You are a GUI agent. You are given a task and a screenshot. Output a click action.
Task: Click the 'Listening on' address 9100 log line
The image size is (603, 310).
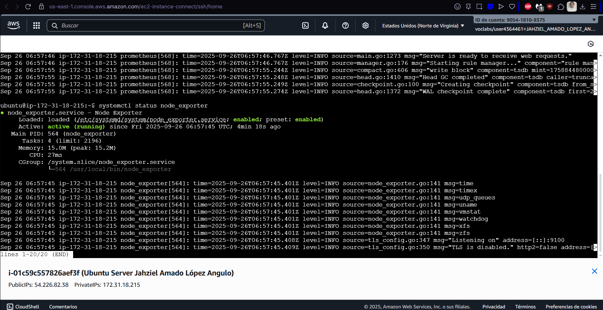pyautogui.click(x=282, y=240)
